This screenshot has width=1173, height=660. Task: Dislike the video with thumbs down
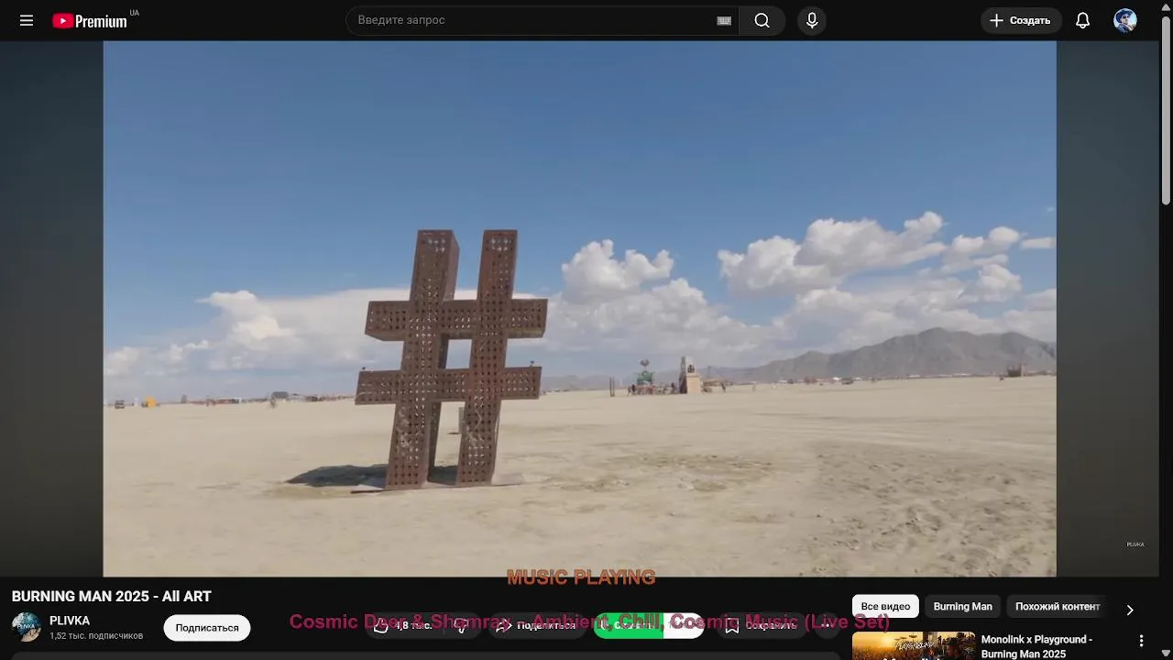point(464,626)
